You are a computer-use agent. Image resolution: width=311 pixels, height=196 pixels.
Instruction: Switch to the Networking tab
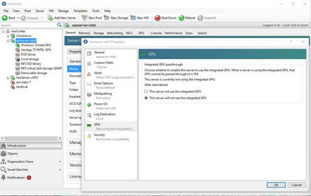click(115, 33)
